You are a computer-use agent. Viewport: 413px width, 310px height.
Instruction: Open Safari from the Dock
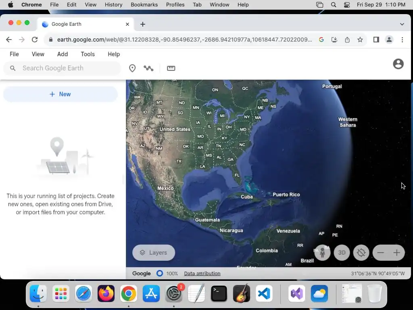(x=83, y=293)
